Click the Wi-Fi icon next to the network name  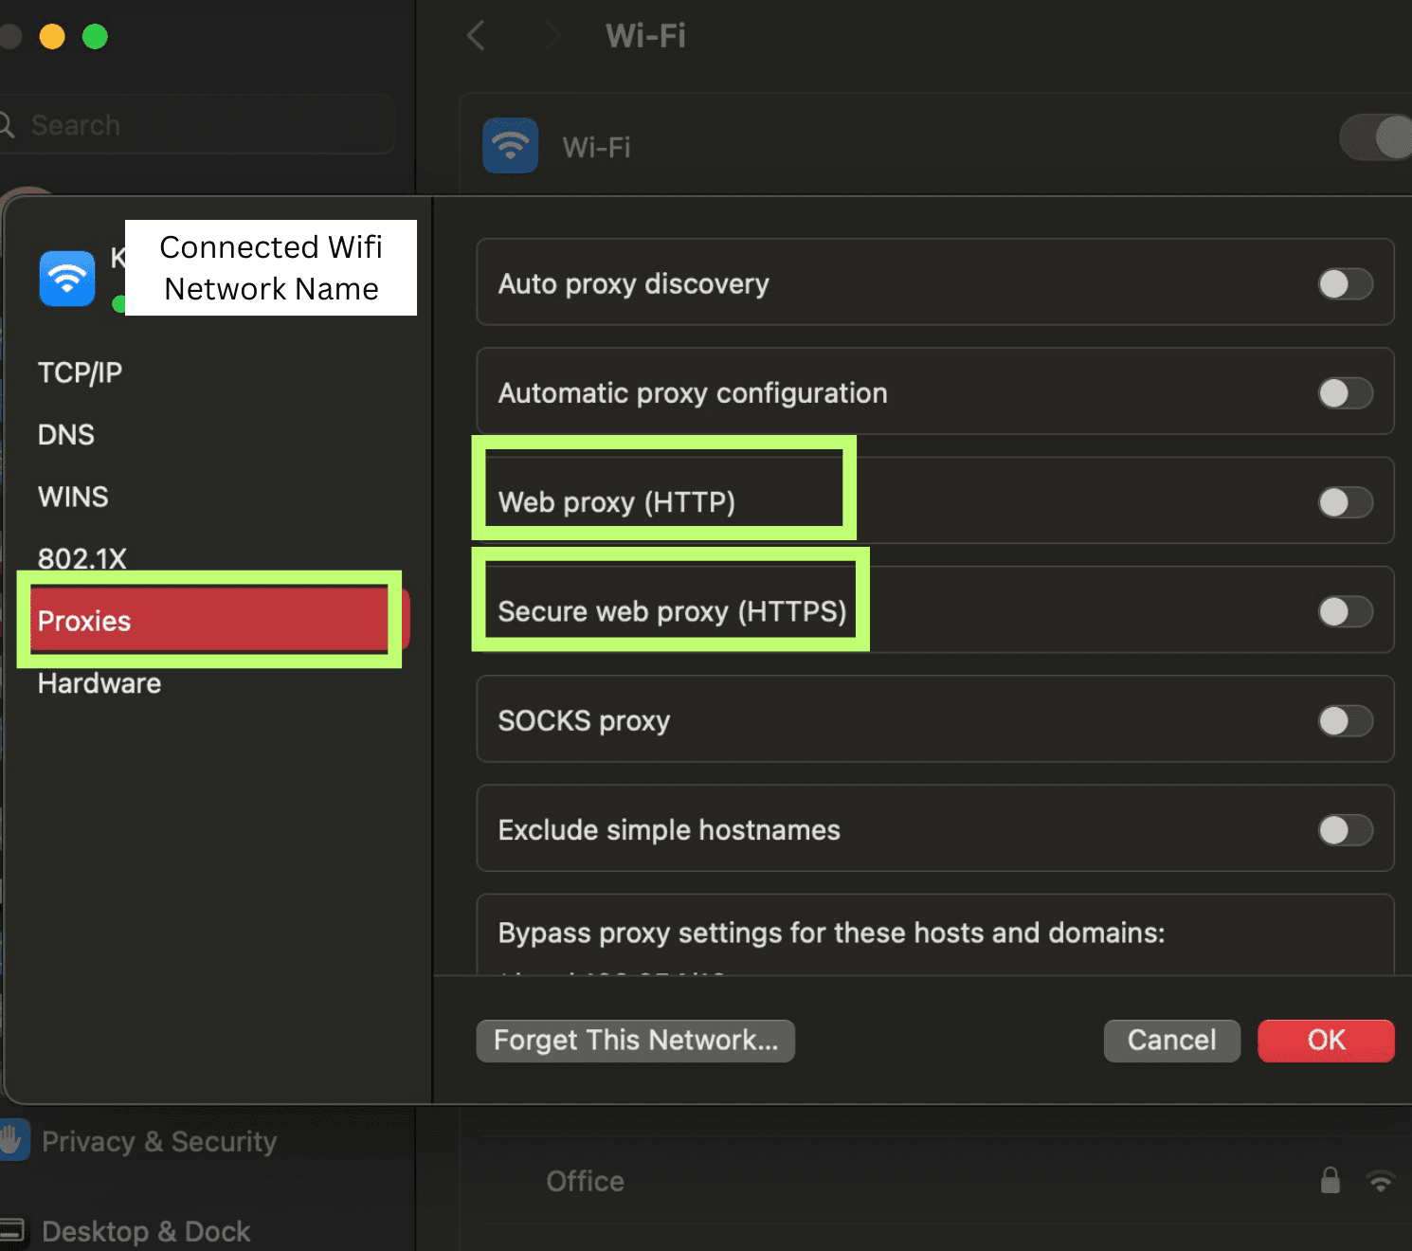coord(66,278)
